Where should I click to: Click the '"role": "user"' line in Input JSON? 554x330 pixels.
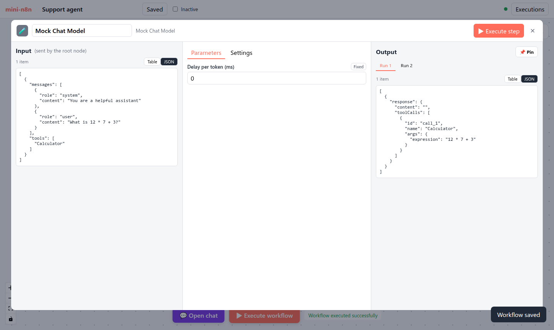(x=58, y=117)
